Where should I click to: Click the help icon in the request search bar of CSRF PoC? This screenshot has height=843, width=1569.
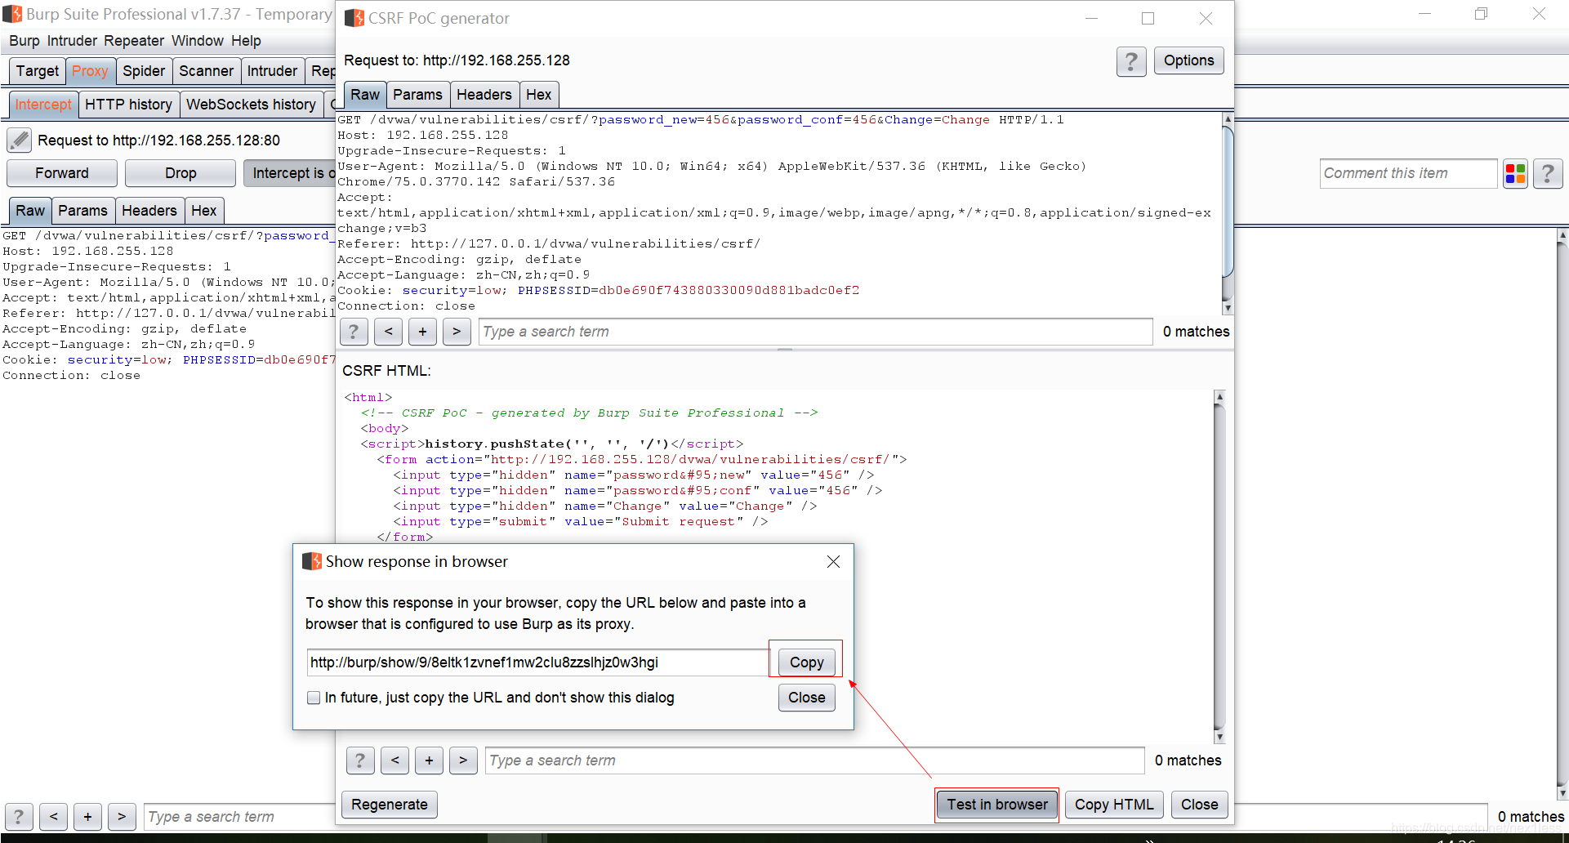pyautogui.click(x=353, y=332)
